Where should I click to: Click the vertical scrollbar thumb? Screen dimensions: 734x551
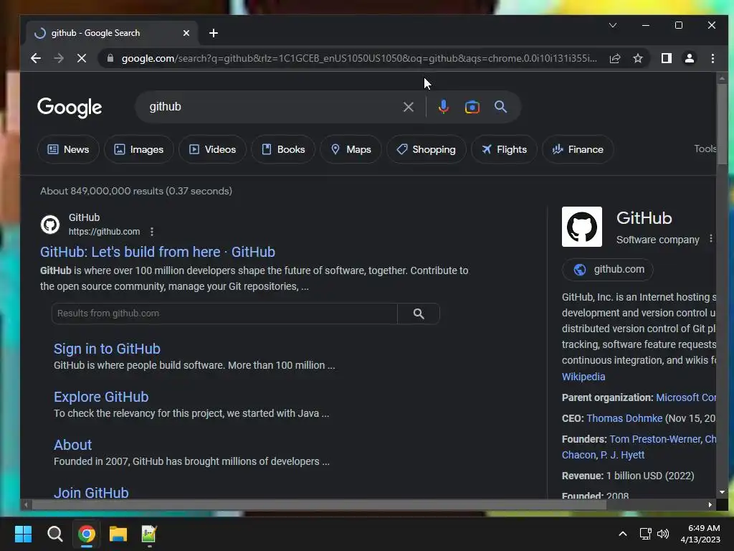[x=722, y=124]
